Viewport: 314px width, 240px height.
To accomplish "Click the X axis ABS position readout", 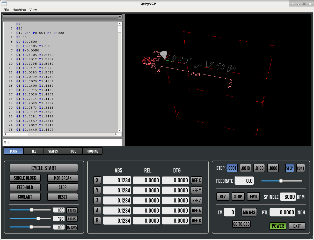I will (117, 180).
